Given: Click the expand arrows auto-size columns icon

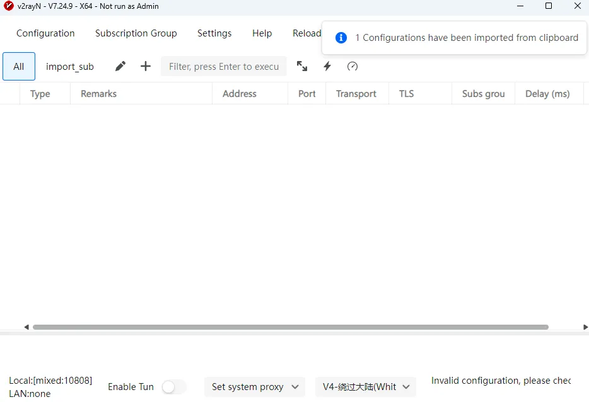Looking at the screenshot, I should [x=302, y=66].
